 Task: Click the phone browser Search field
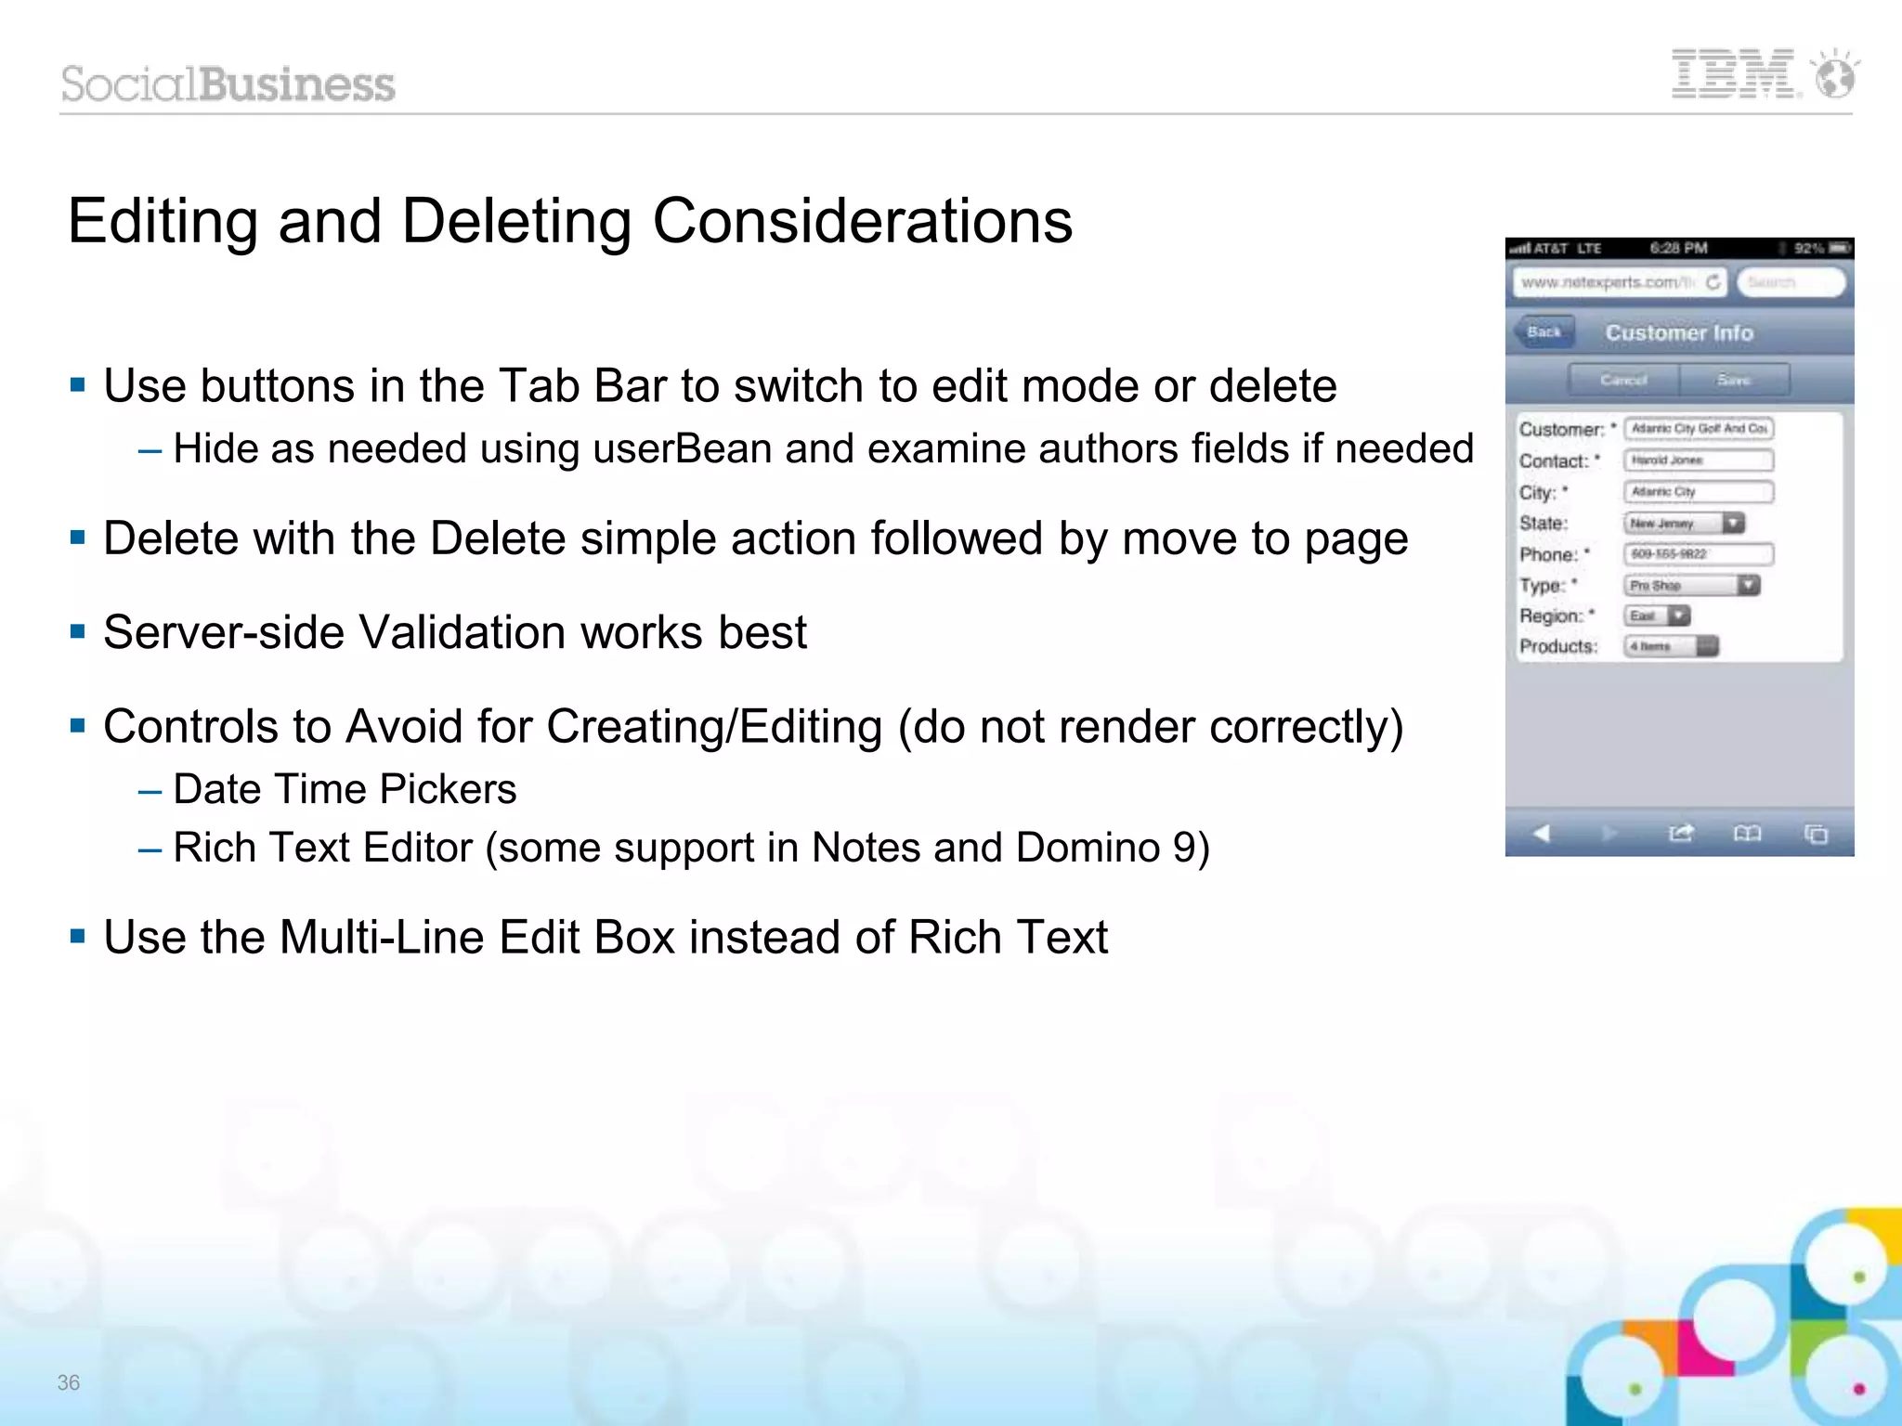(x=1791, y=282)
